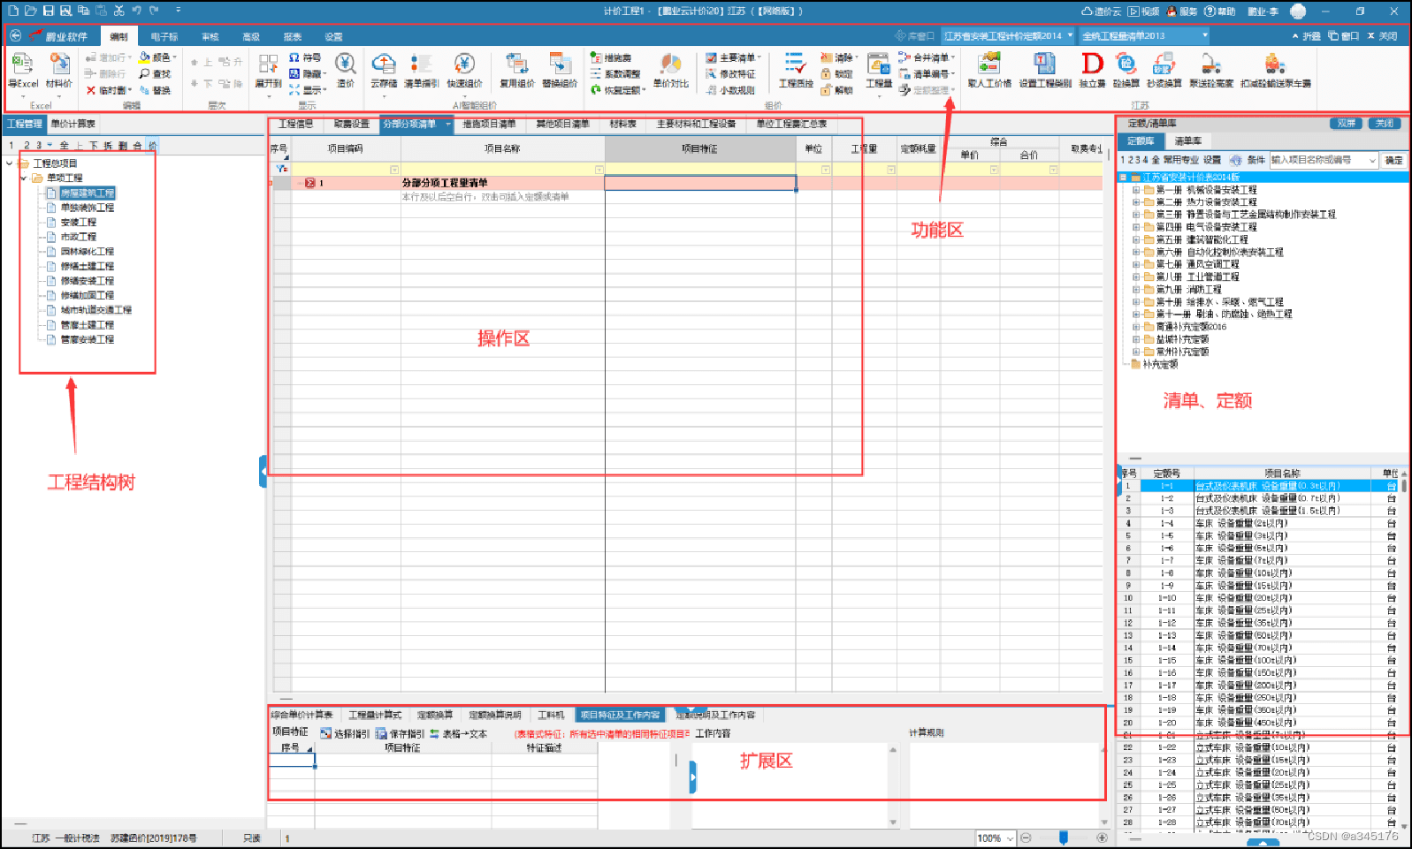Click the 工程质控 checklist icon

[x=795, y=64]
